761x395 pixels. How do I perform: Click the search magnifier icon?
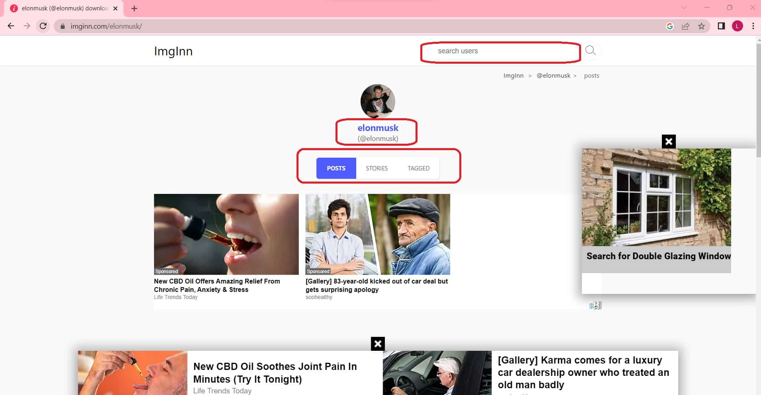[591, 51]
